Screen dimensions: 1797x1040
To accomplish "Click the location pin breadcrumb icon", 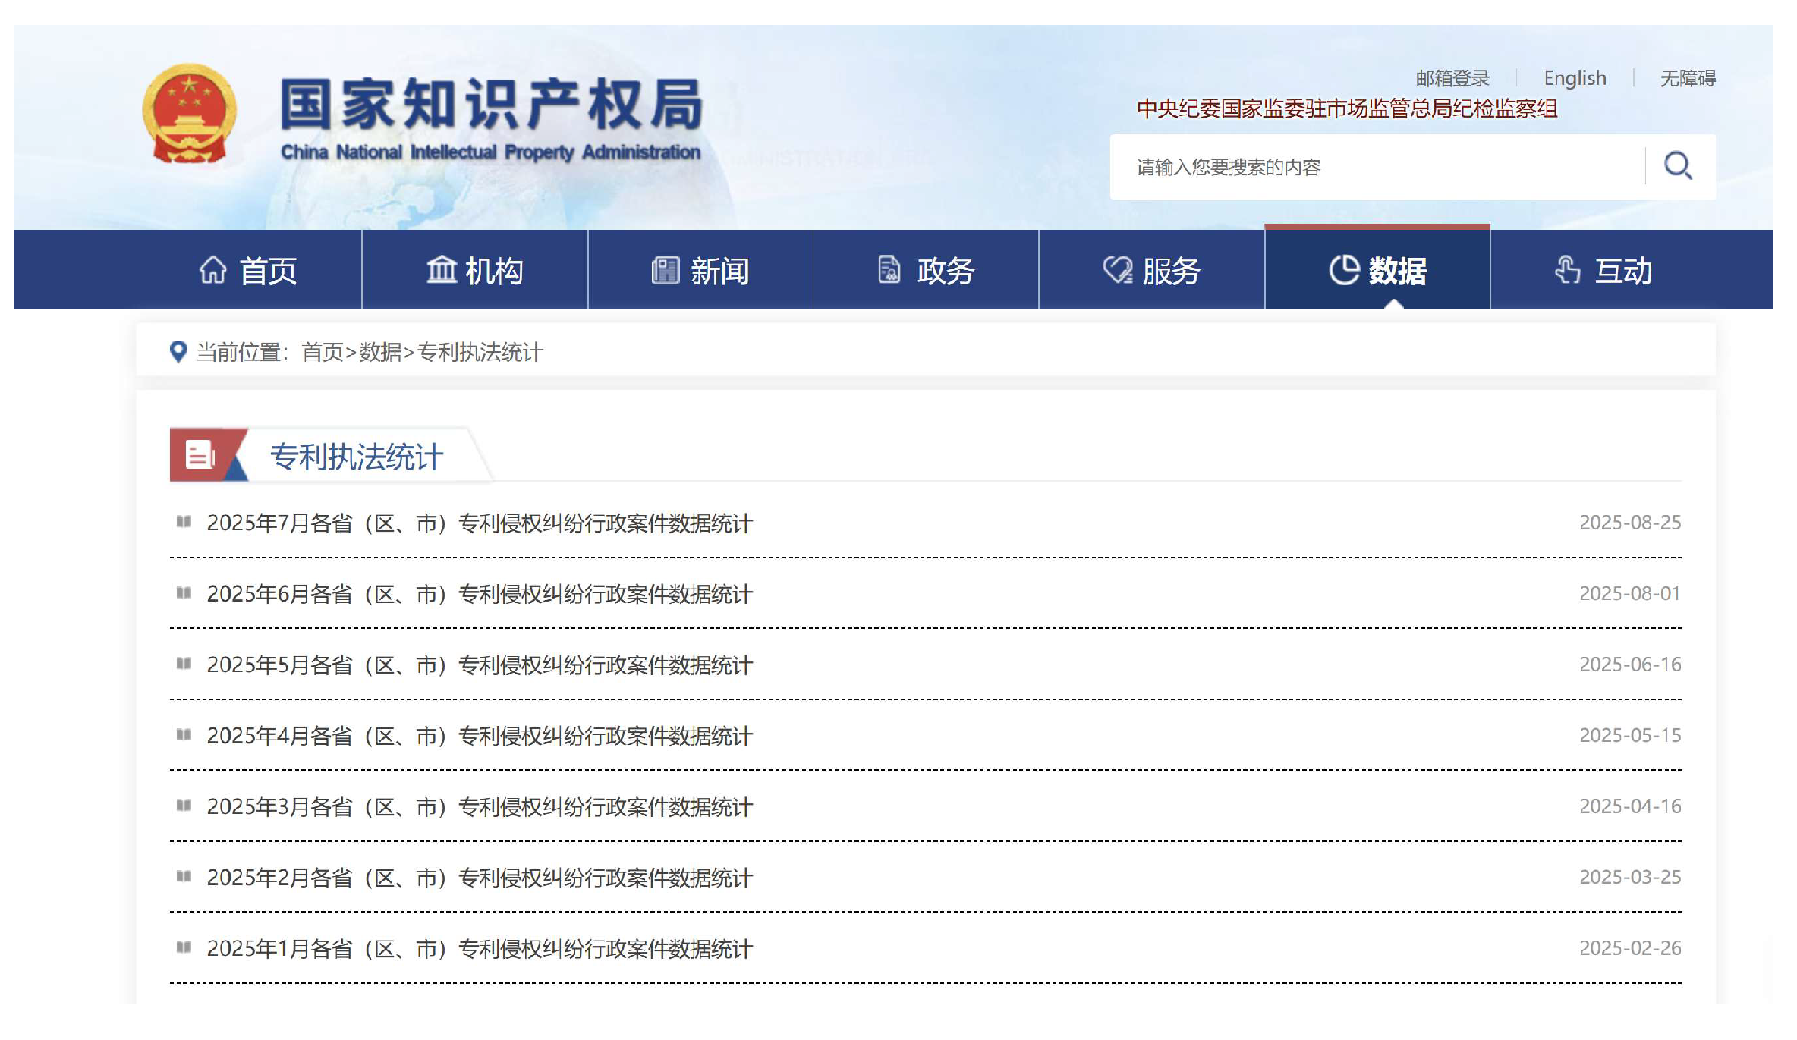I will [x=178, y=351].
